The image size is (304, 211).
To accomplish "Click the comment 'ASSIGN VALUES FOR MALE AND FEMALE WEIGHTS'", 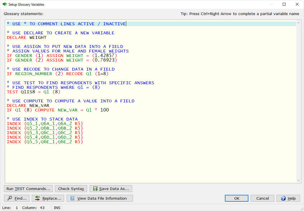I will point(68,51).
